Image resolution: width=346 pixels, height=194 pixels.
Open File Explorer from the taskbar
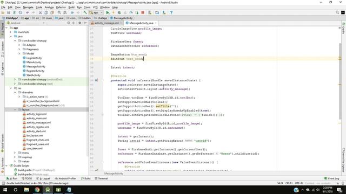pyautogui.click(x=26, y=190)
